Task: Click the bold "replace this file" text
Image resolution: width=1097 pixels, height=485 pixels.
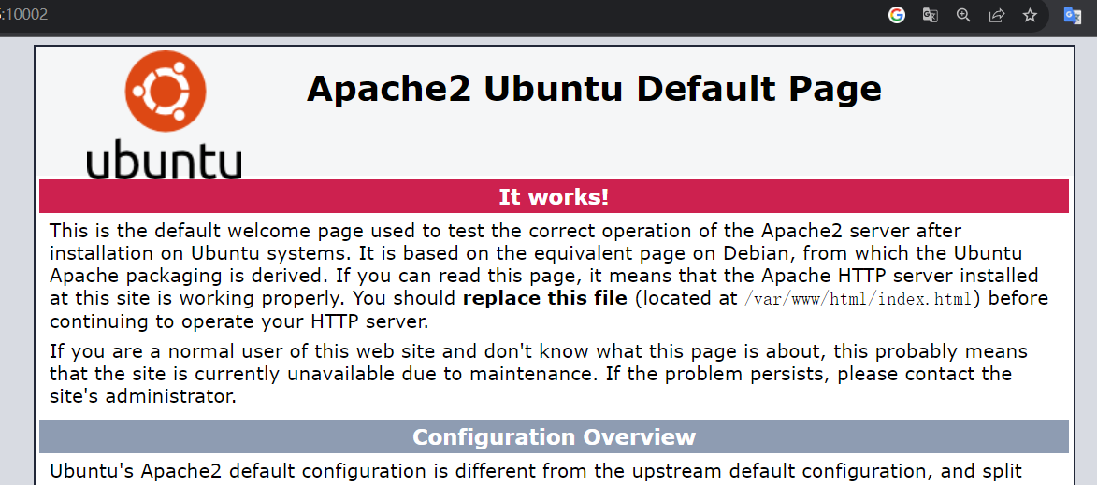Action: pos(545,298)
